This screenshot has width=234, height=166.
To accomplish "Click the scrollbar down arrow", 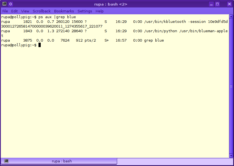I will tap(231, 156).
